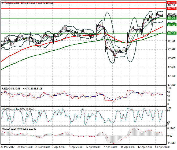Viewport: 177px width, 150px height.
Task: Select the 18.250 green support level label
Action: point(171,33)
